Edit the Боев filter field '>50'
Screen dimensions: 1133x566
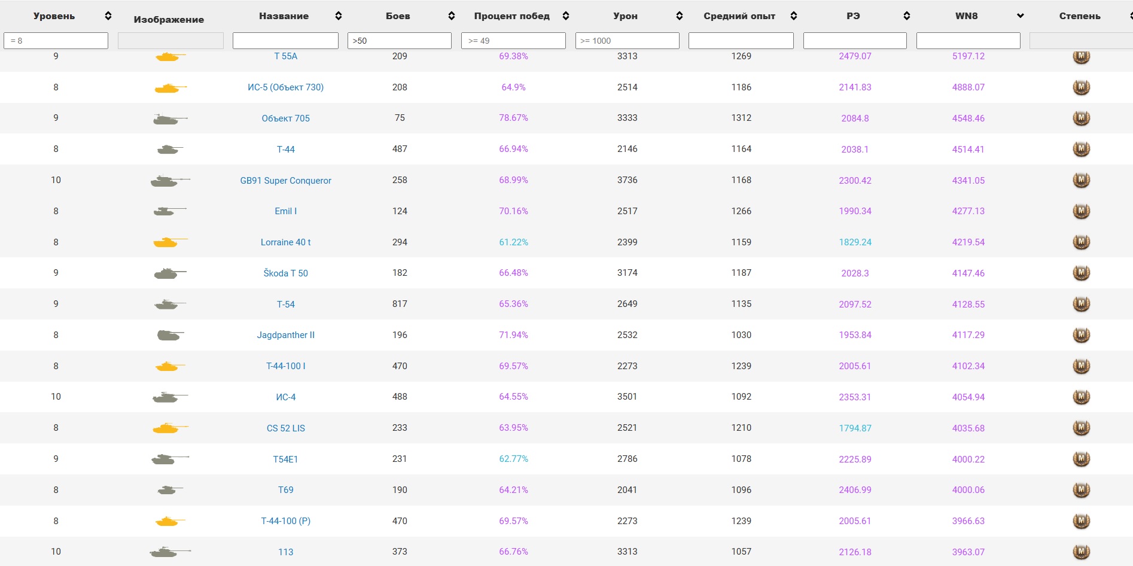[400, 41]
